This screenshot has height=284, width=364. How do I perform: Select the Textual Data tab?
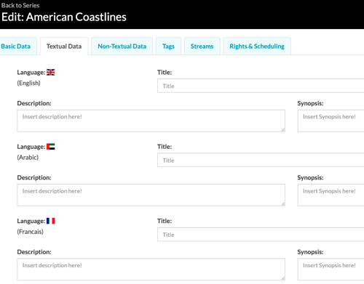click(64, 46)
